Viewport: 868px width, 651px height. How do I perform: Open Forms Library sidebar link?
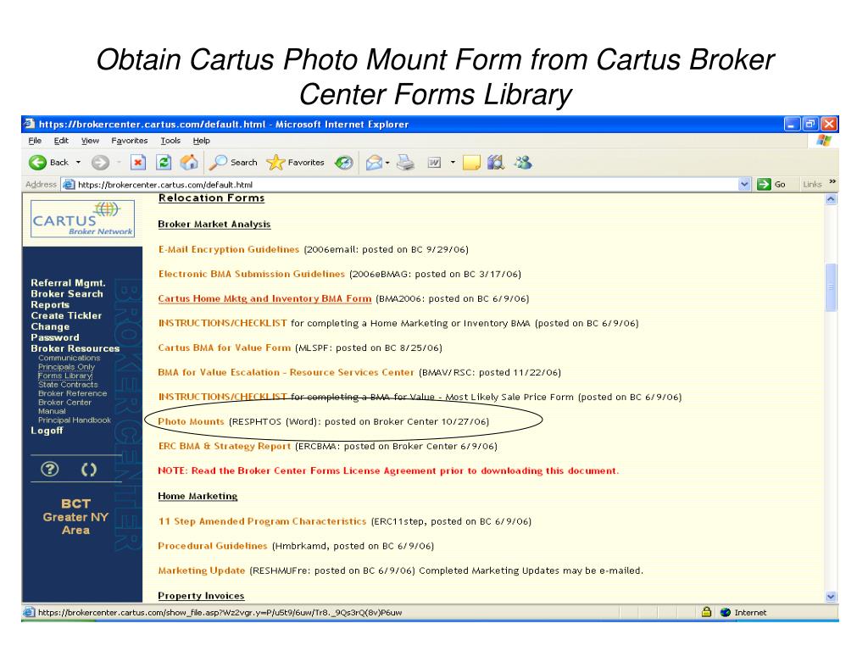point(65,376)
